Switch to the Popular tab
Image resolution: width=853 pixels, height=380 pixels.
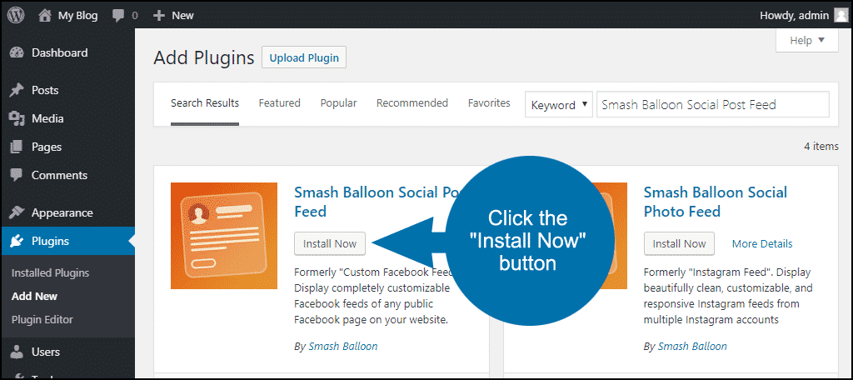(x=338, y=102)
